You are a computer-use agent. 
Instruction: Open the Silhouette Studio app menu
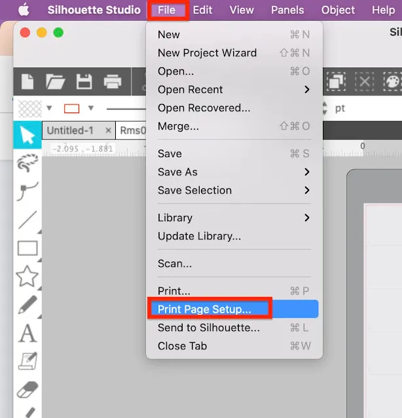point(94,10)
